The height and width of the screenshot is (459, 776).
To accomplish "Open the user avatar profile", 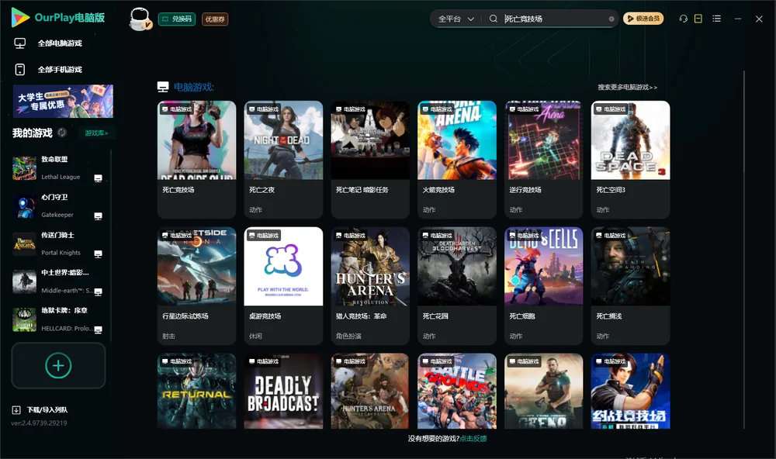I will coord(140,19).
